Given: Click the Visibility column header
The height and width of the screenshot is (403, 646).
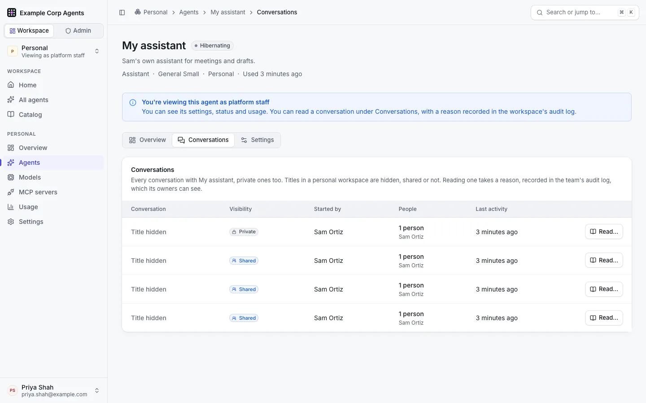Looking at the screenshot, I should point(240,209).
